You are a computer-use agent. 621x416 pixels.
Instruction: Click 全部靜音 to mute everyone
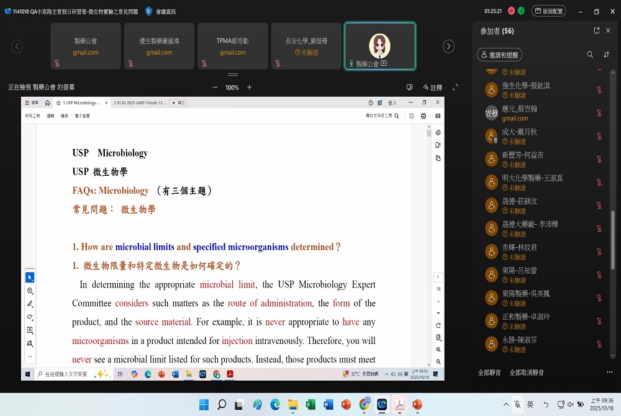[489, 373]
